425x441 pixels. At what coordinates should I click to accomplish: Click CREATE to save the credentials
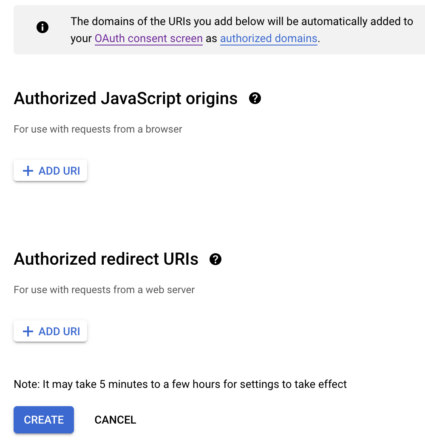43,420
